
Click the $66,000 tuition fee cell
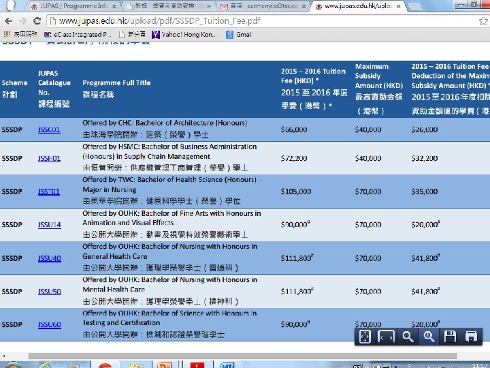click(x=294, y=129)
